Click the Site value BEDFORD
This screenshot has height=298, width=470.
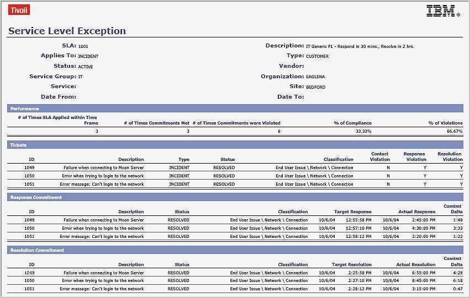[x=315, y=87]
